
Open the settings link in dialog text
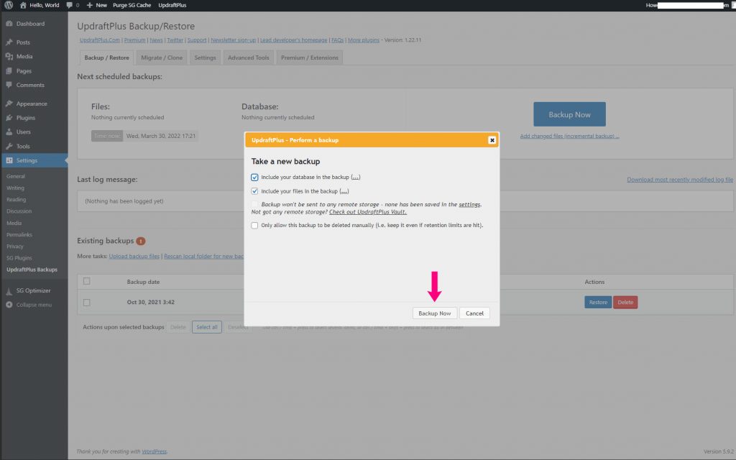[x=469, y=205]
